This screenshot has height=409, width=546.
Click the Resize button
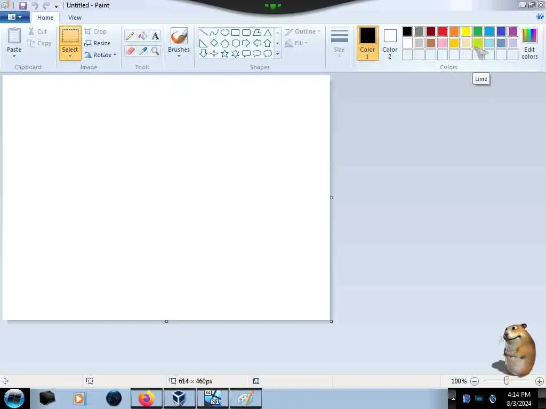coord(98,43)
